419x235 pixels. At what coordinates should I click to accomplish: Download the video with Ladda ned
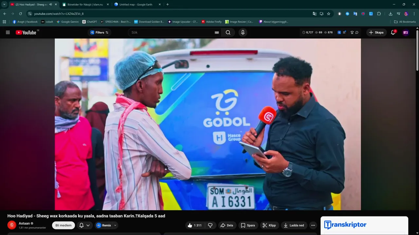click(x=294, y=225)
